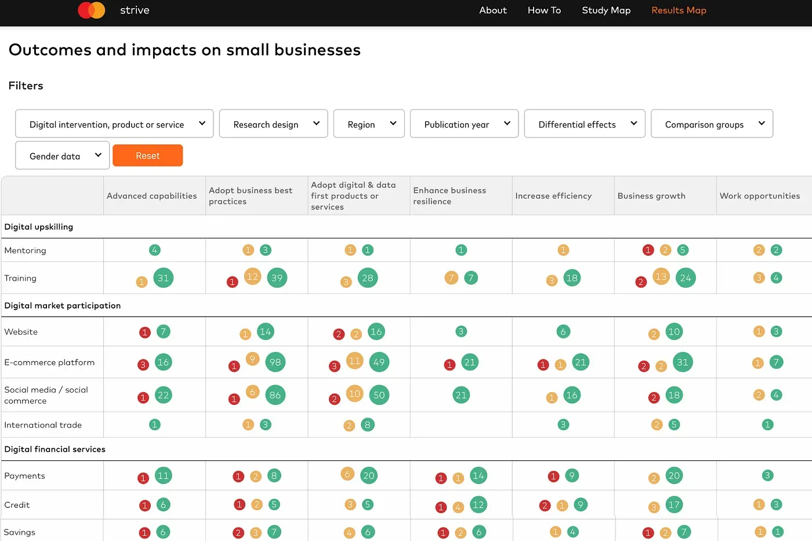812x541 pixels.
Task: Open the Comparison groups filter
Action: pyautogui.click(x=712, y=124)
